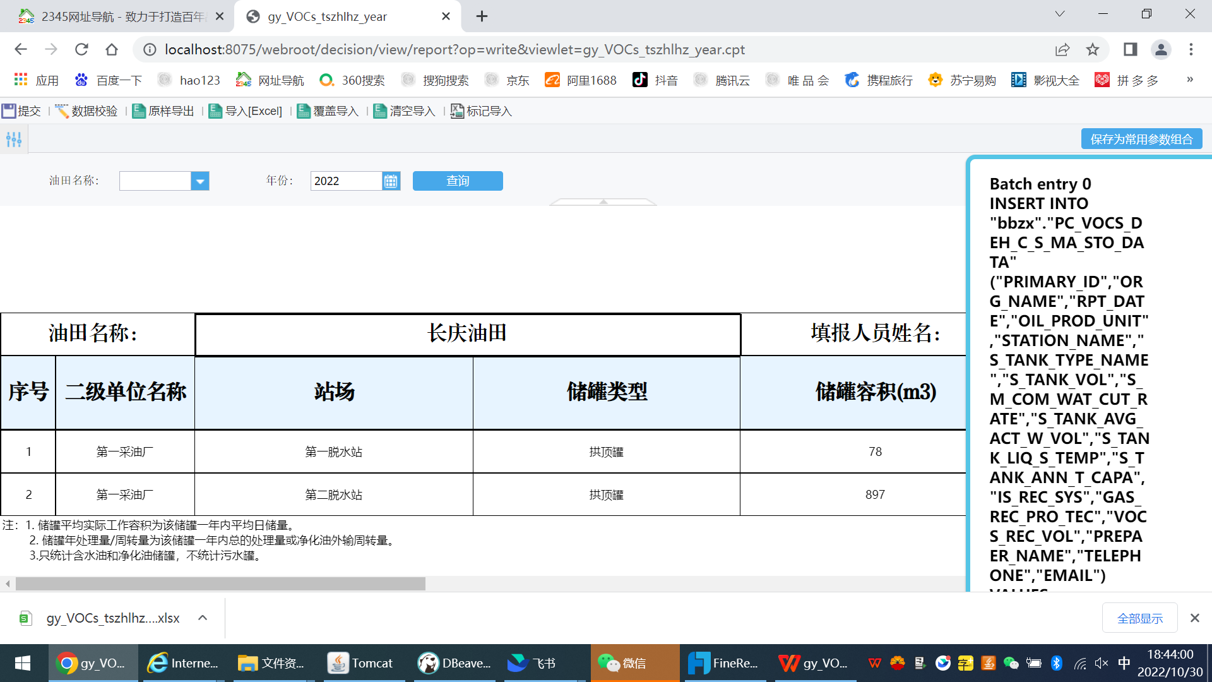This screenshot has width=1212, height=682.
Task: Open DBeaver from the taskbar
Action: (454, 663)
